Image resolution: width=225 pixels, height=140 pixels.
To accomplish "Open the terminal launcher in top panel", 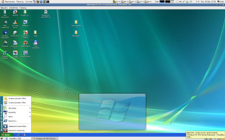I will pyautogui.click(x=48, y=1).
